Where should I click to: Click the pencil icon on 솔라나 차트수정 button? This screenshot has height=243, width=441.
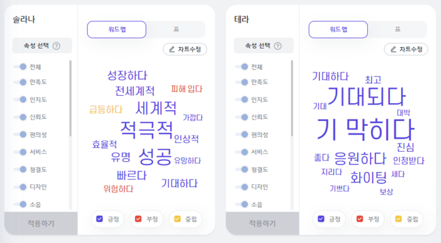point(172,50)
